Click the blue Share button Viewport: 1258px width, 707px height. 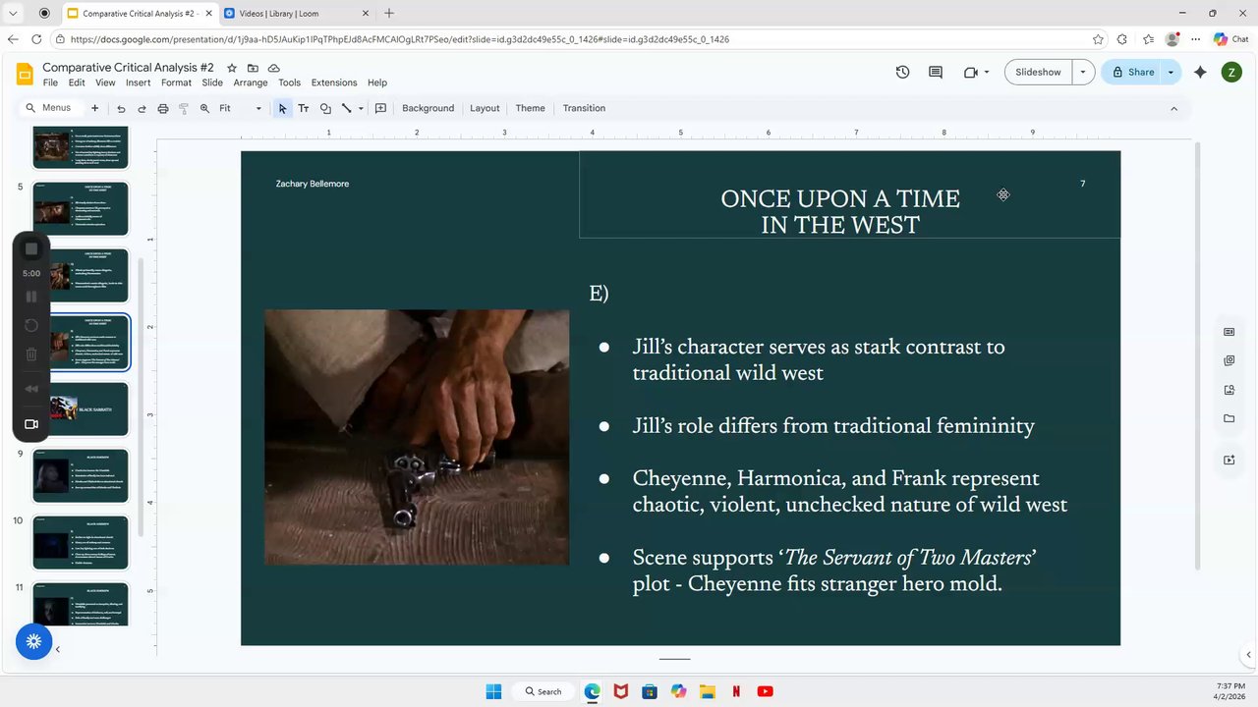coord(1131,72)
